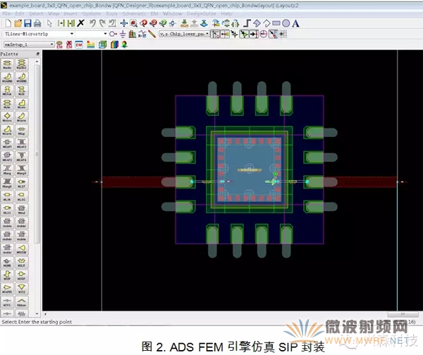Select the rectangle drawing tool

276,23
